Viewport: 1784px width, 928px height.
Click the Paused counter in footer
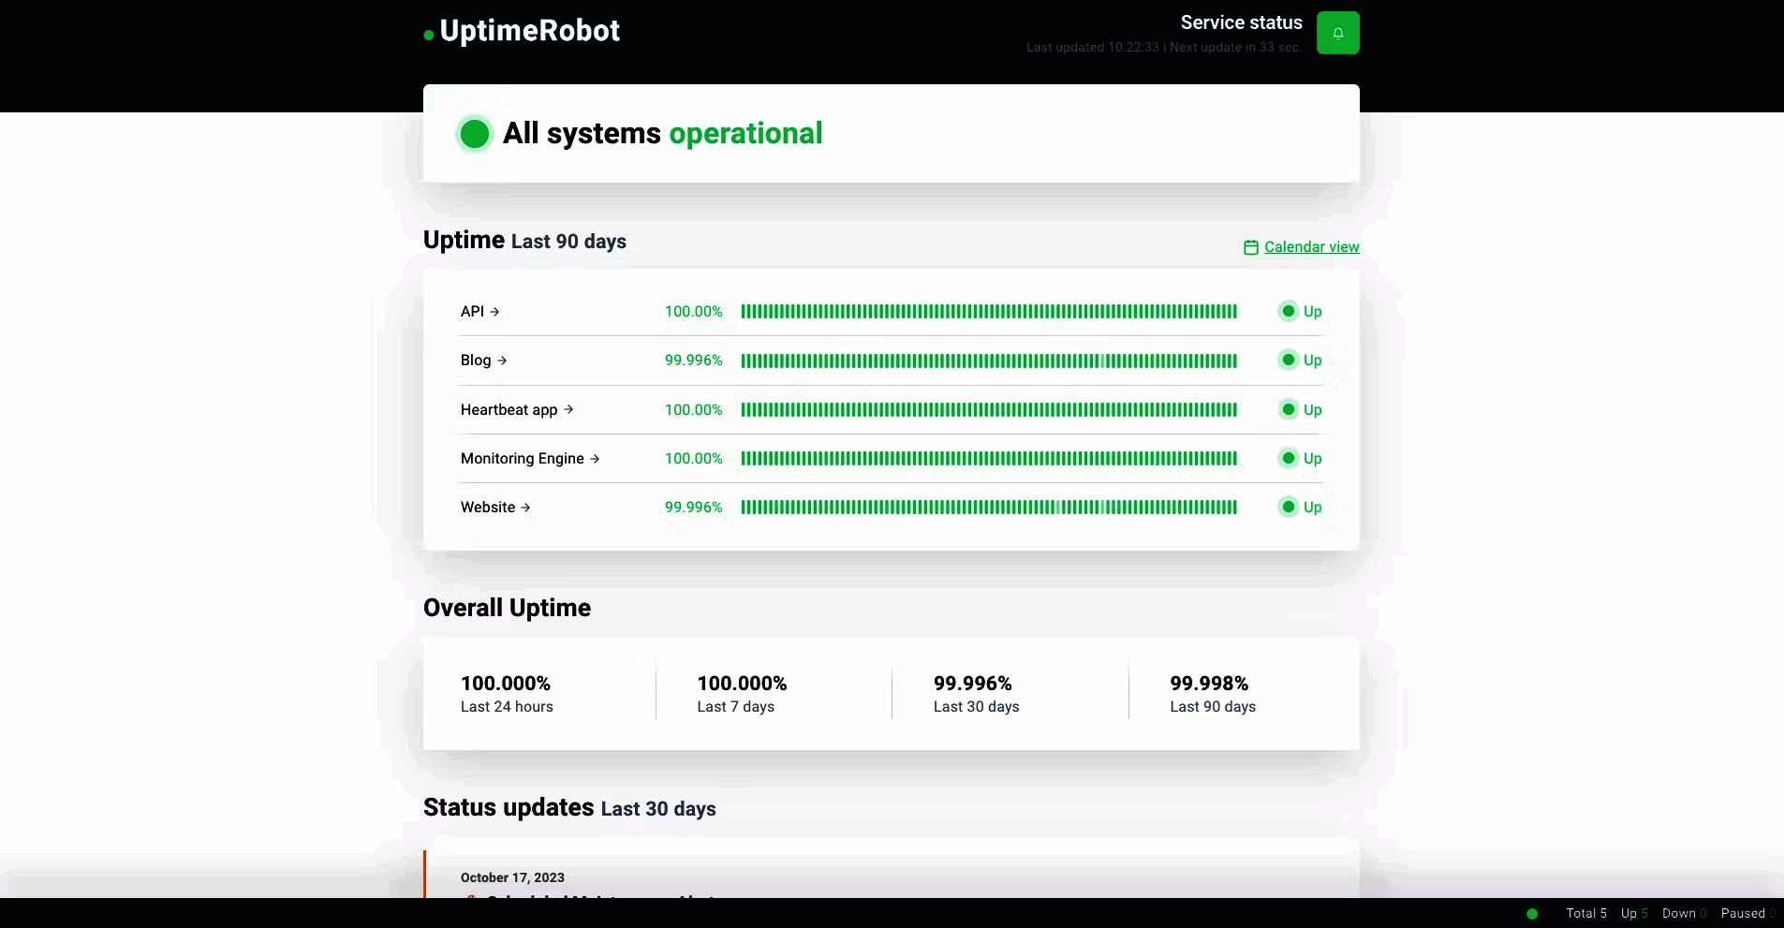pos(1747,914)
